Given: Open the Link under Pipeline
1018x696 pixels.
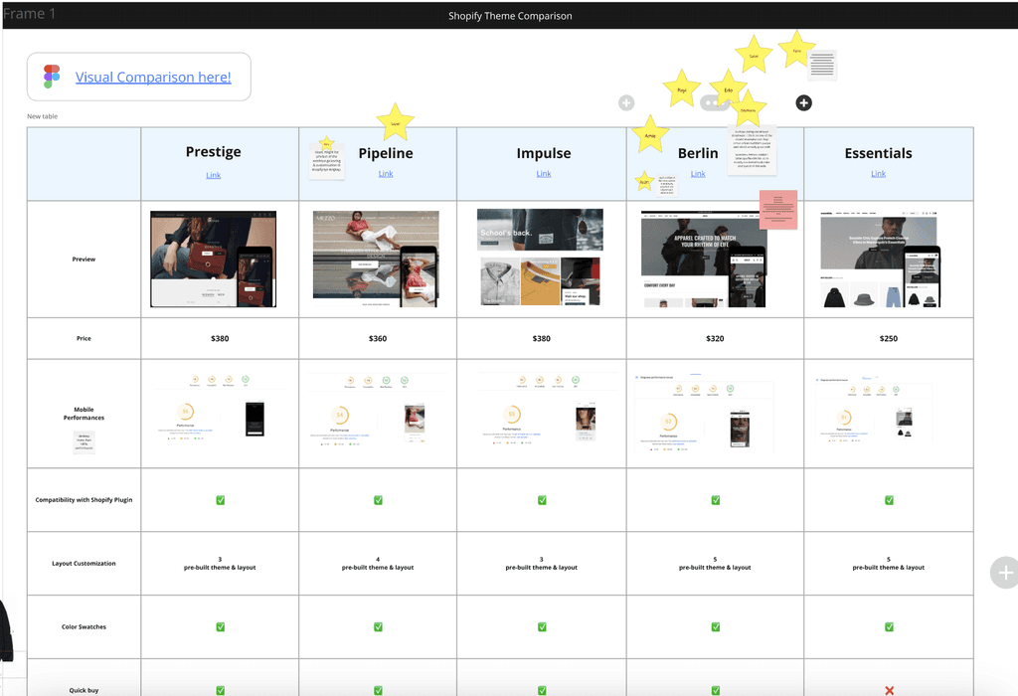Looking at the screenshot, I should (386, 173).
